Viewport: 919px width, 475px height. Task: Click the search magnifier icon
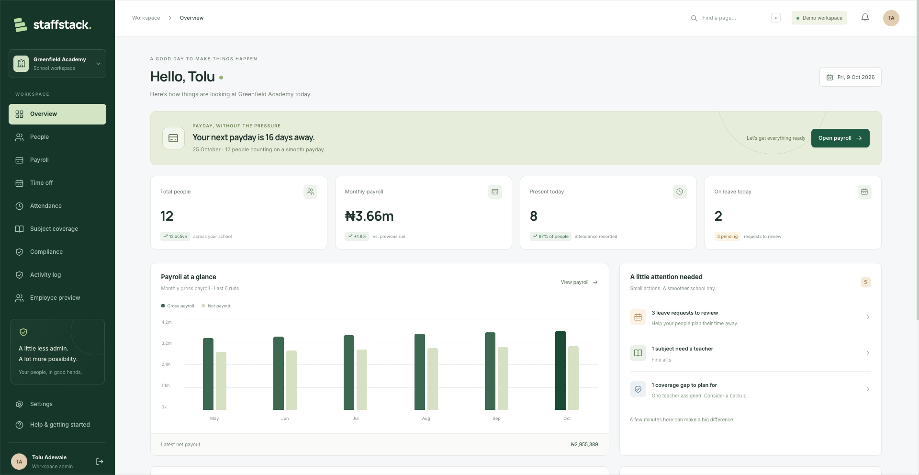694,18
